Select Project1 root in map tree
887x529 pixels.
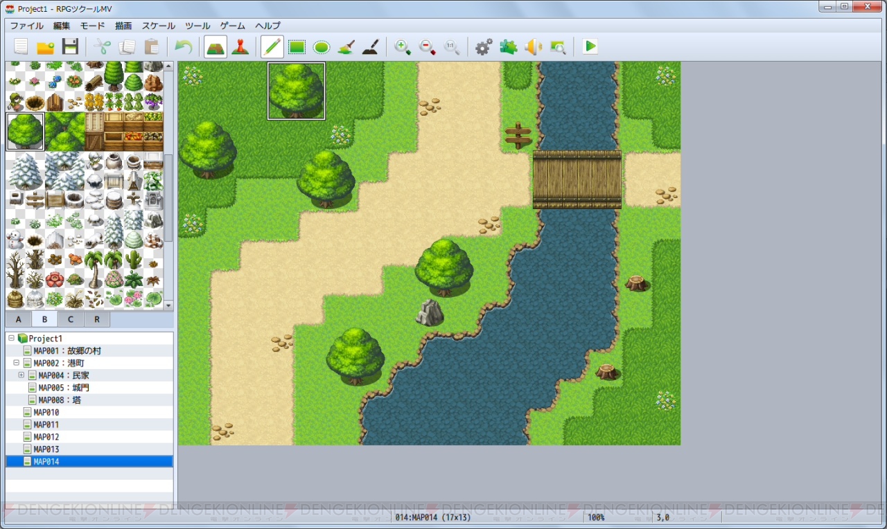pyautogui.click(x=45, y=339)
